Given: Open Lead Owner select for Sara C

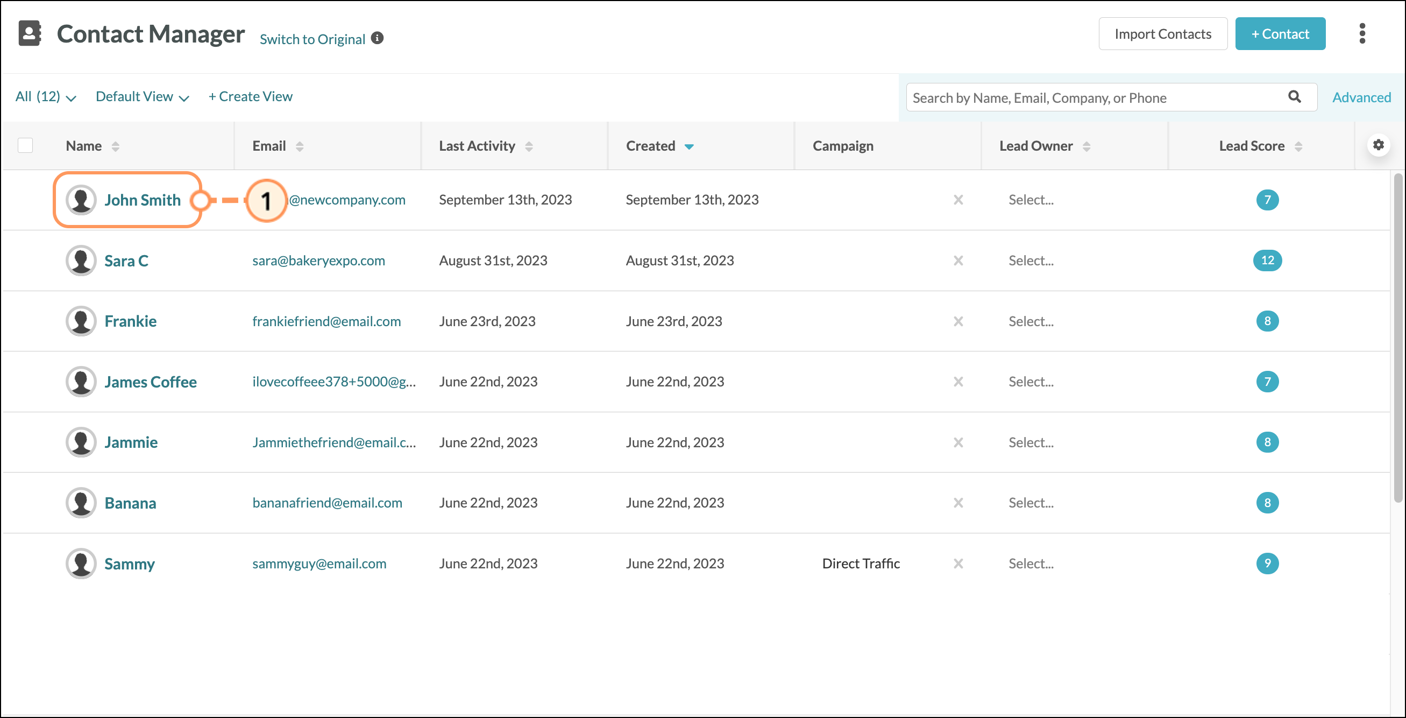Looking at the screenshot, I should 1031,261.
